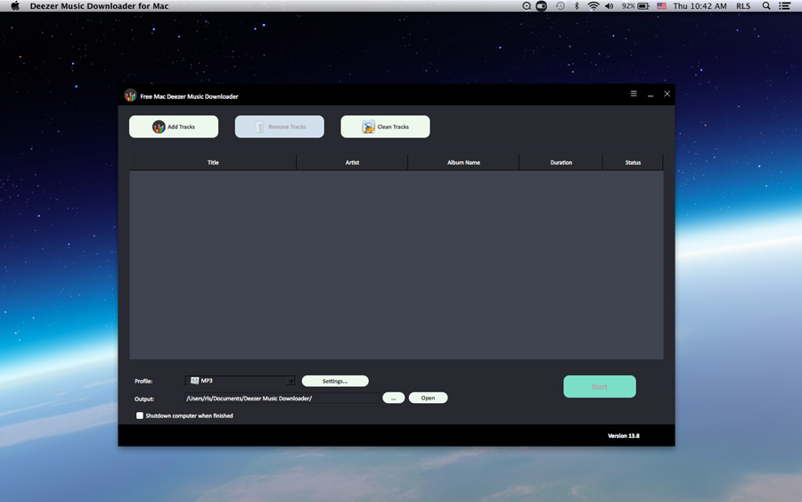This screenshot has height=502, width=802.
Task: Click the app logo in the title bar
Action: coord(130,95)
